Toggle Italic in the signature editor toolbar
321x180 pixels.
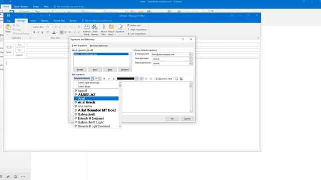tap(109, 78)
